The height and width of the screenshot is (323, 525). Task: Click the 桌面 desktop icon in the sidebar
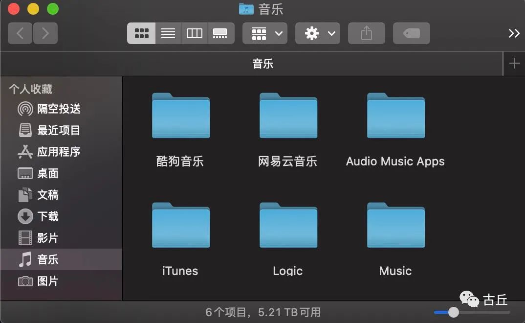(x=25, y=174)
